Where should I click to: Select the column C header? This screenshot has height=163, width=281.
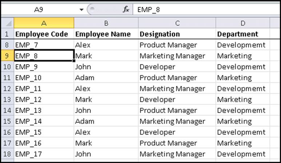coord(177,23)
